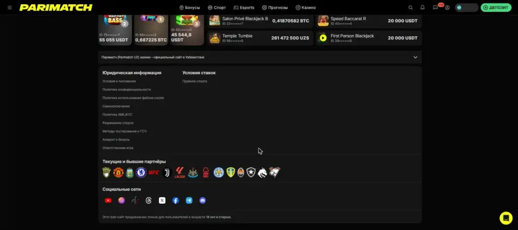
Task: Switch to the Казино section
Action: pos(306,7)
